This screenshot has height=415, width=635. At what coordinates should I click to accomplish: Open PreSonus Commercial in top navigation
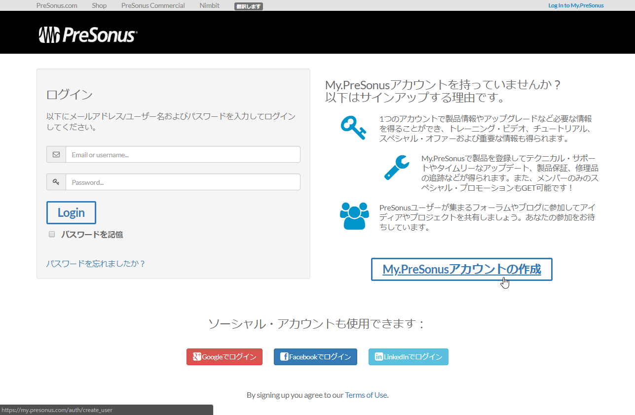(153, 5)
